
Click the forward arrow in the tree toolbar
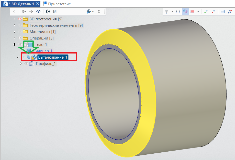pos(31,11)
